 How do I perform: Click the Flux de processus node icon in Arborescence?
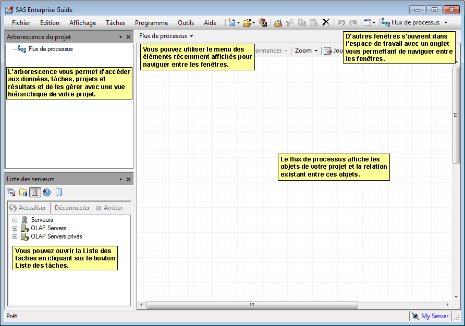[x=21, y=48]
